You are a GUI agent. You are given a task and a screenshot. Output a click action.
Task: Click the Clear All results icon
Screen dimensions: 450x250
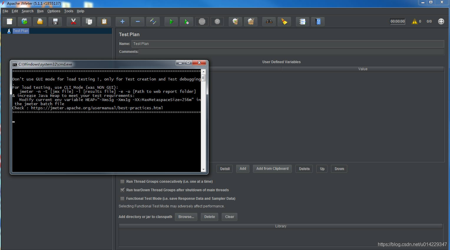[x=251, y=21]
